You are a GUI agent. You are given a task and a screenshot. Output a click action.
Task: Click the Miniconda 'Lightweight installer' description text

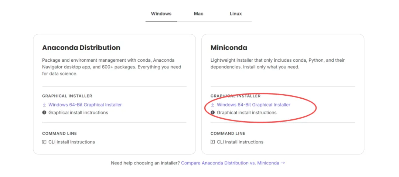(277, 64)
